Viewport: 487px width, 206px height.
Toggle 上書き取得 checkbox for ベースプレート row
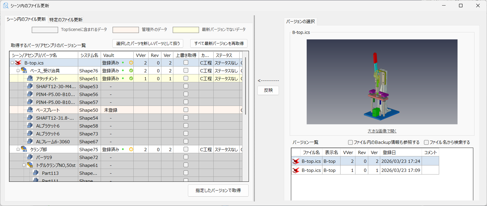[186, 110]
